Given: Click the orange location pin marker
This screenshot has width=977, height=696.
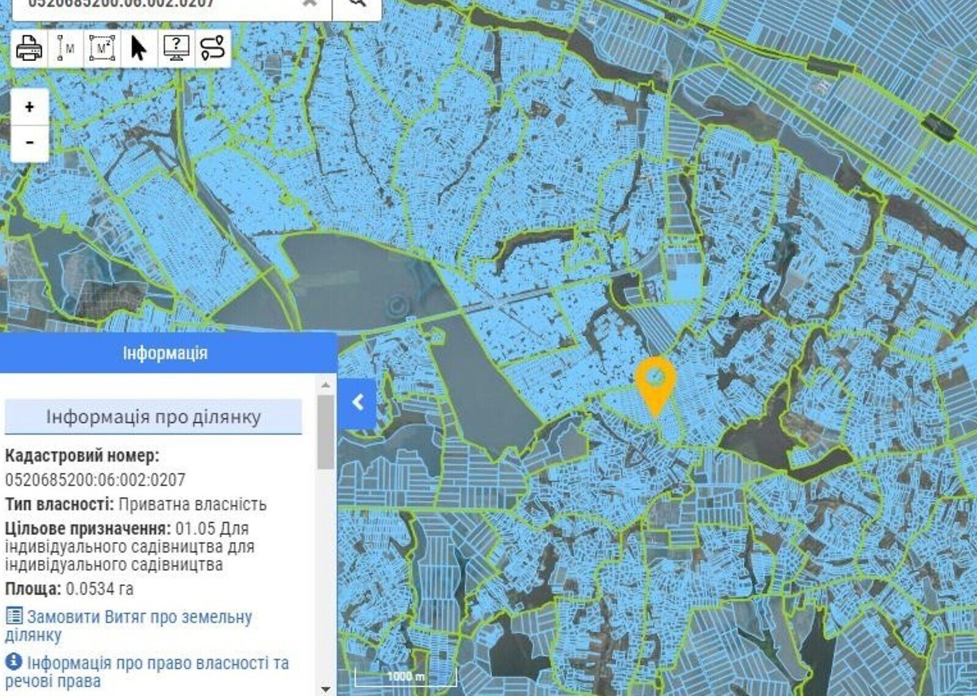Looking at the screenshot, I should tap(655, 382).
